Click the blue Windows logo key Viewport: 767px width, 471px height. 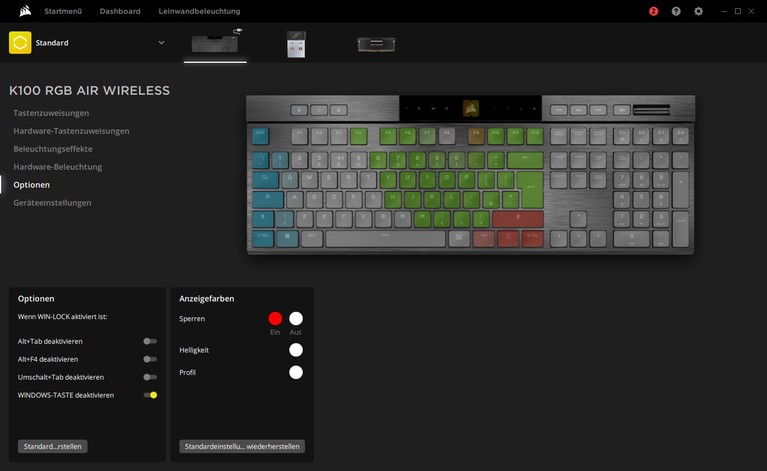point(287,238)
